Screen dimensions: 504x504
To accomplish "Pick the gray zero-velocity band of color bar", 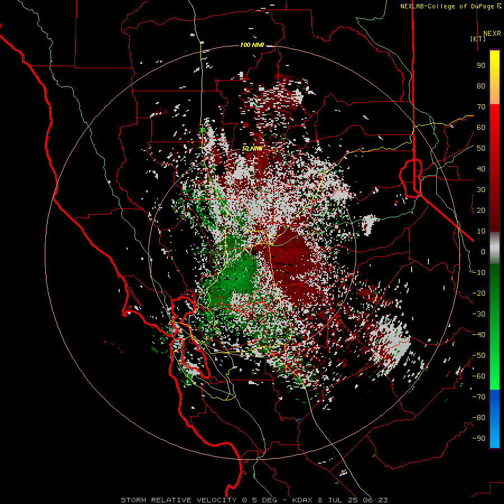I will point(494,249).
